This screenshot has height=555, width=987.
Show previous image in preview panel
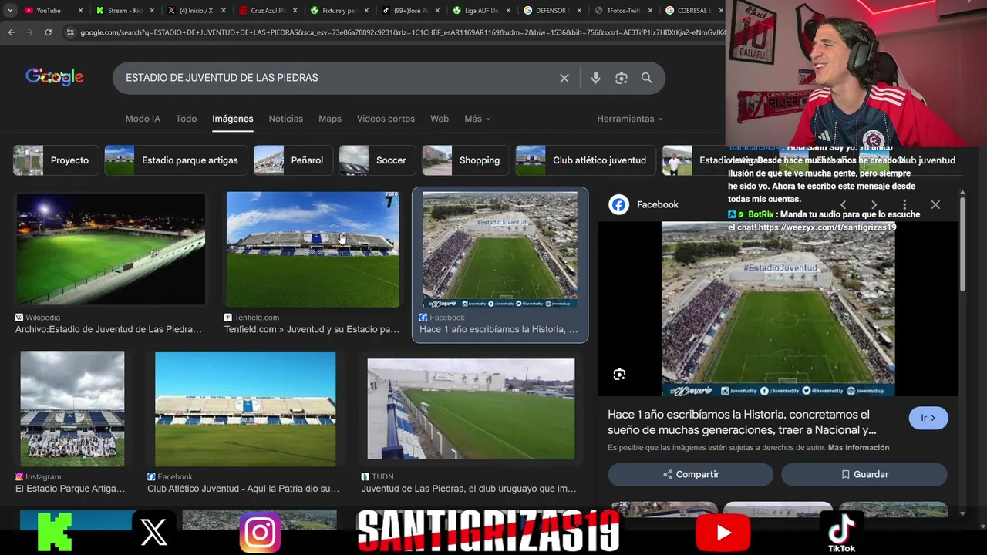point(843,204)
